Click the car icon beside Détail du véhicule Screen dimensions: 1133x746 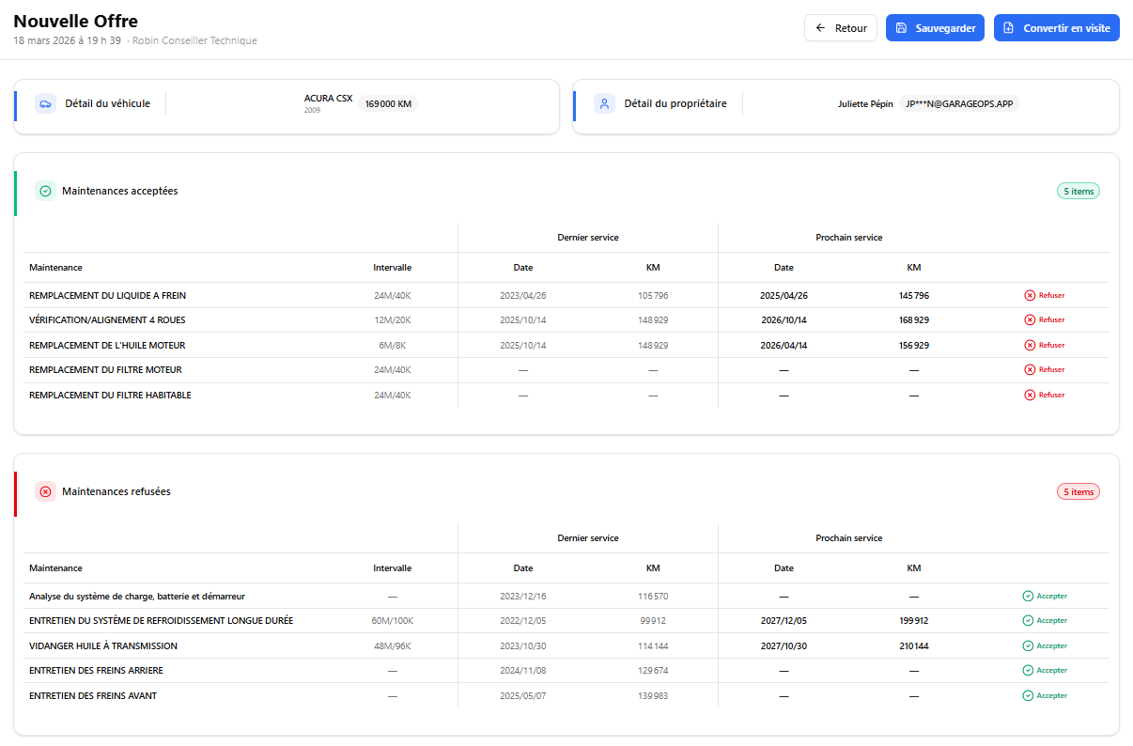coord(45,103)
